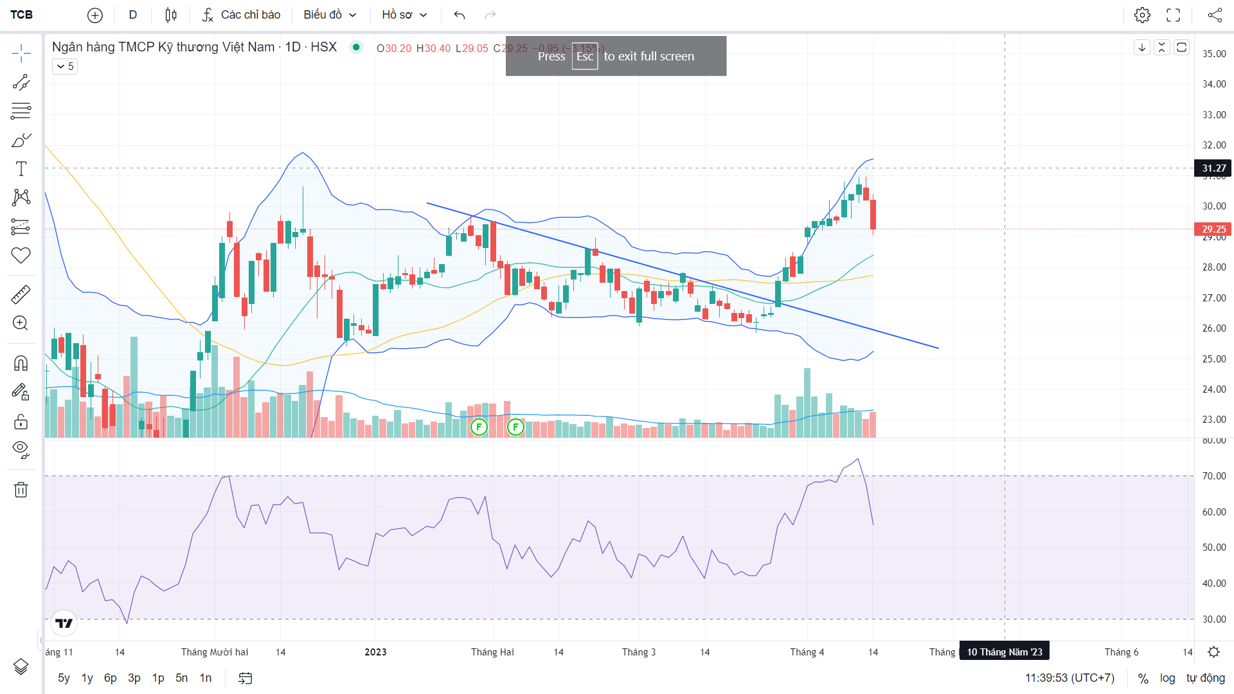Click the TCB symbol search field
The width and height of the screenshot is (1234, 694).
click(22, 15)
